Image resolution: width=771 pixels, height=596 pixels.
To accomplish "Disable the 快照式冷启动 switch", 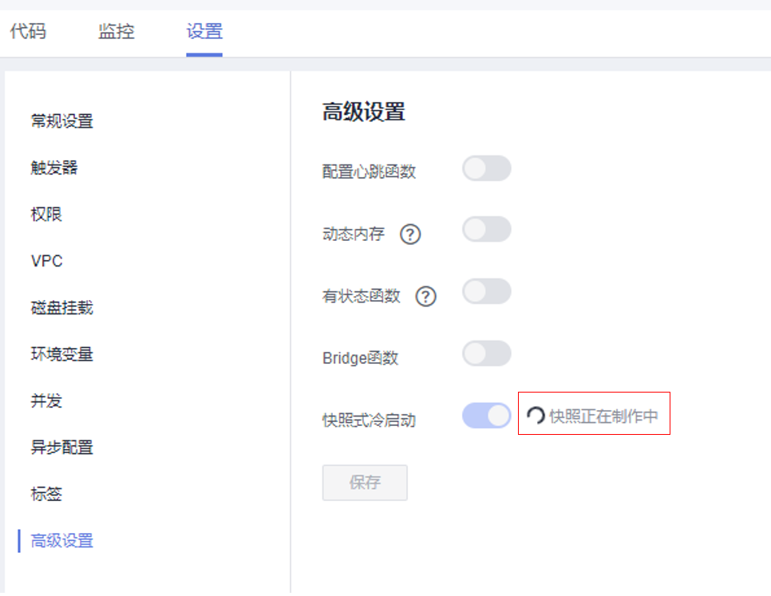I will [x=486, y=416].
